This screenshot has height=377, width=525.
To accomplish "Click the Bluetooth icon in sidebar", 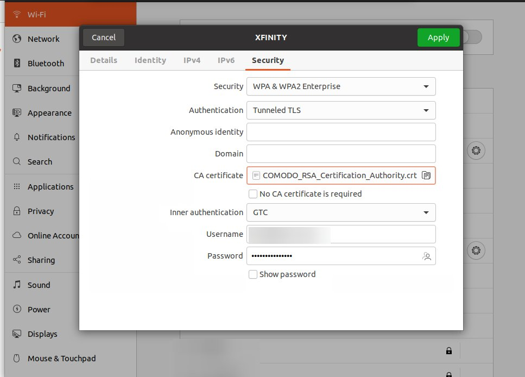I will 17,63.
